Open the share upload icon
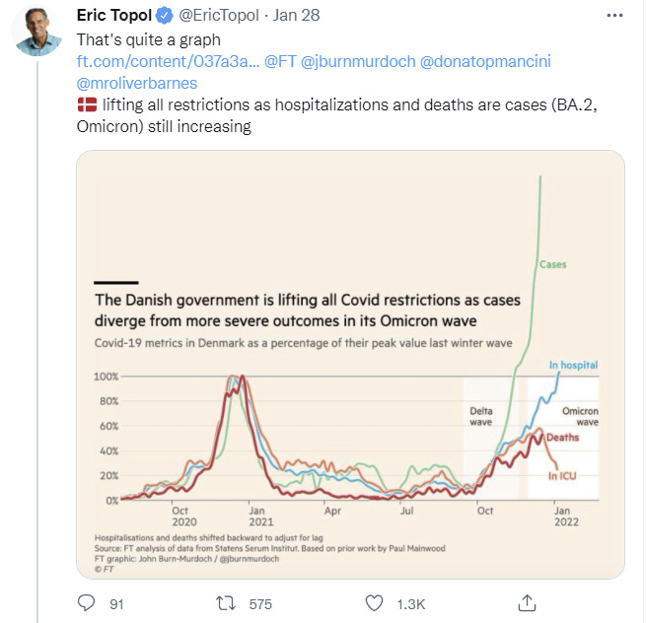 (x=527, y=603)
